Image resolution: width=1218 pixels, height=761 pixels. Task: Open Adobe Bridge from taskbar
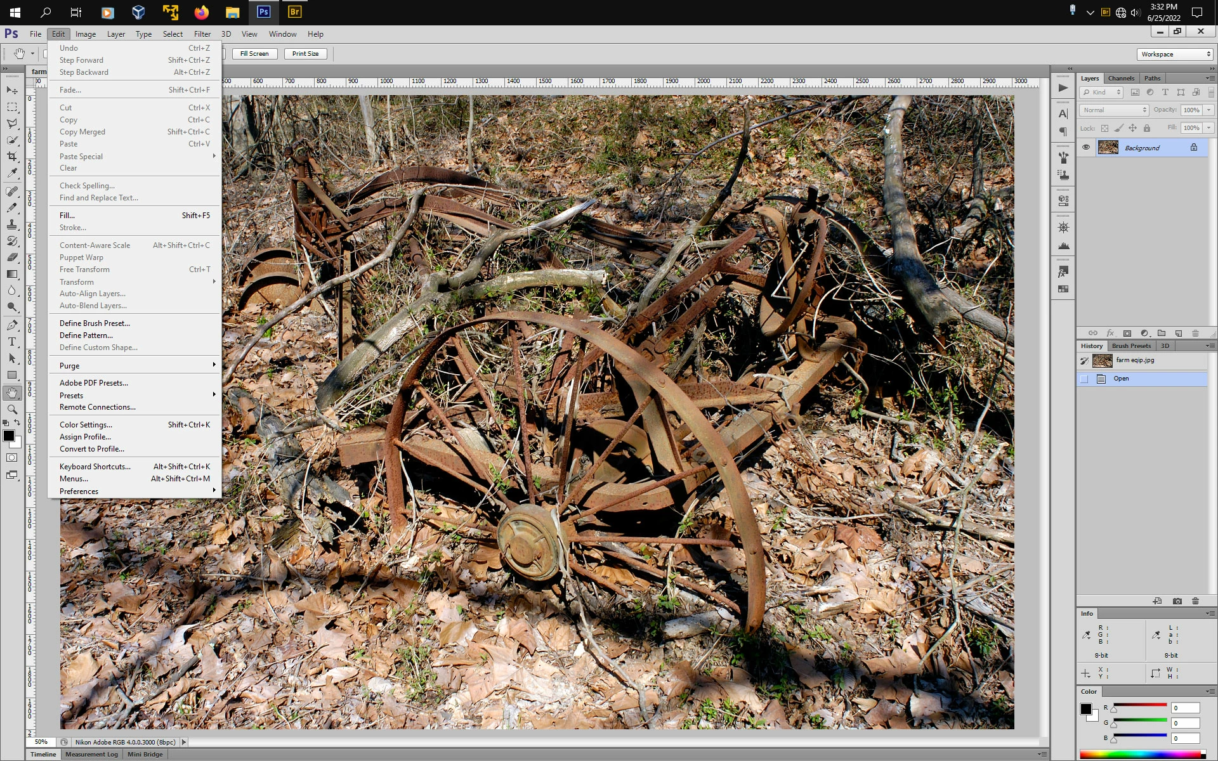(x=294, y=12)
